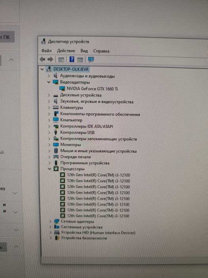Open the Справка menu
The width and height of the screenshot is (208, 278).
tap(101, 51)
